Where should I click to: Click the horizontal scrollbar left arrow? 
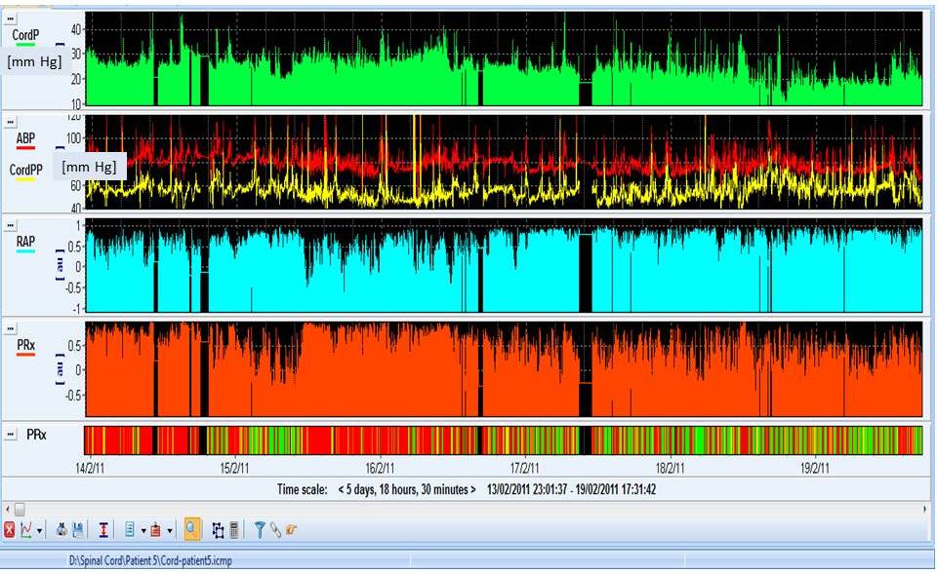[x=8, y=509]
